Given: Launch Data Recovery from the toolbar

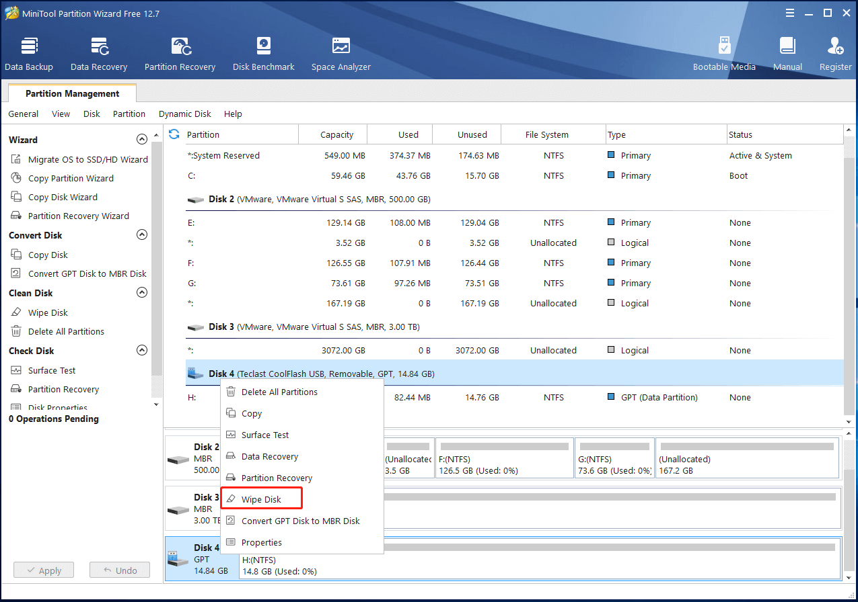Looking at the screenshot, I should pos(99,54).
